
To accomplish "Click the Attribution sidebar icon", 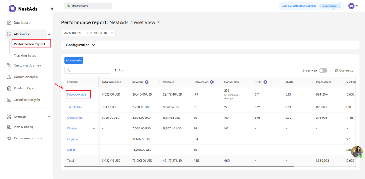I will (x=9, y=34).
